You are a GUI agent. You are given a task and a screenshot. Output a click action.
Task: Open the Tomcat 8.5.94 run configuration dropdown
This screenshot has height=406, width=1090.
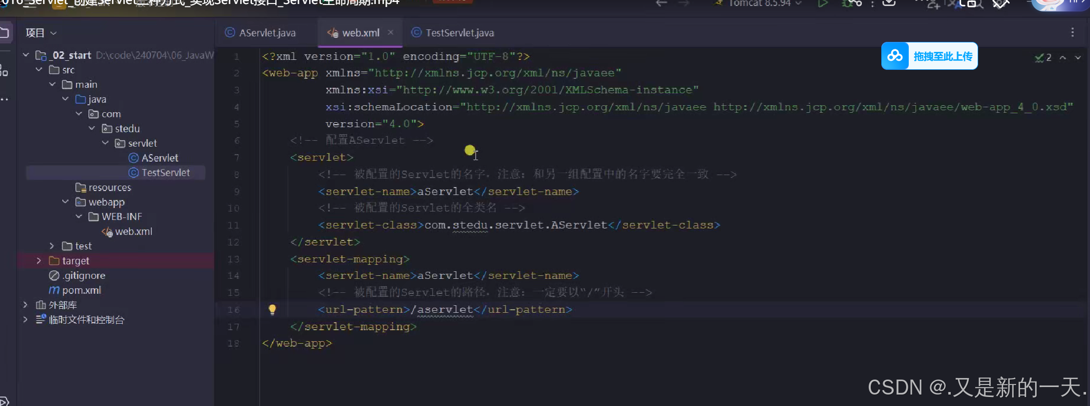point(759,4)
